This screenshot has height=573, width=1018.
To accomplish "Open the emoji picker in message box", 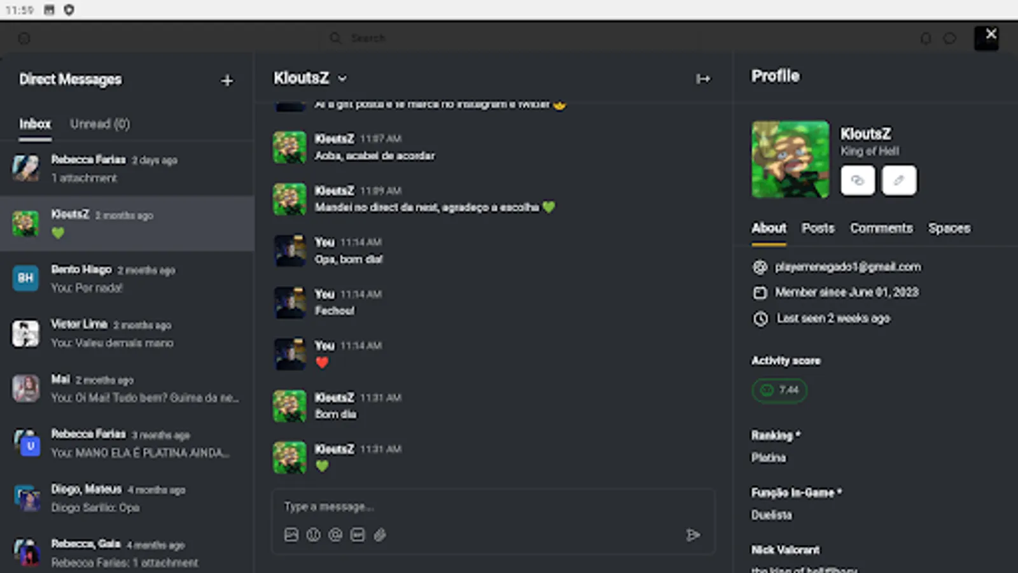I will tap(314, 535).
